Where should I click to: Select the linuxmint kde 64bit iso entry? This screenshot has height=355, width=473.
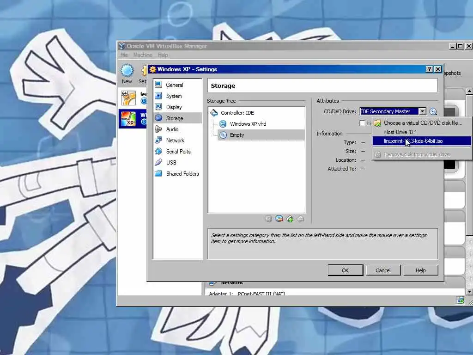(422, 141)
